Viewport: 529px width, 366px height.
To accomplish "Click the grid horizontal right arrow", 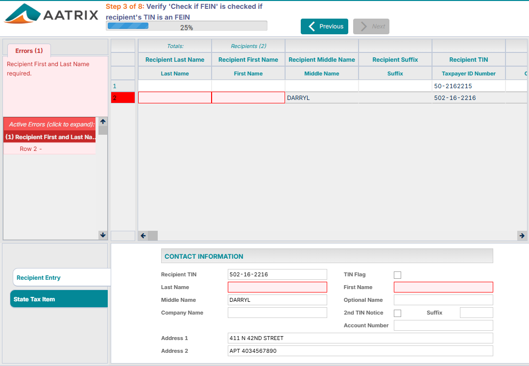I will (522, 236).
